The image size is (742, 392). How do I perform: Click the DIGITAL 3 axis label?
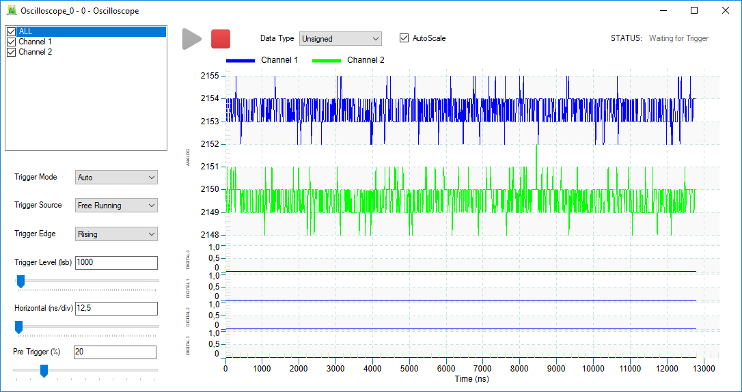point(188,346)
